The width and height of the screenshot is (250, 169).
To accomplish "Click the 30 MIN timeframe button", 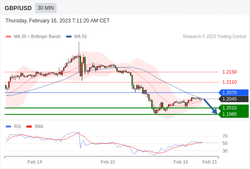I will click(x=46, y=8).
